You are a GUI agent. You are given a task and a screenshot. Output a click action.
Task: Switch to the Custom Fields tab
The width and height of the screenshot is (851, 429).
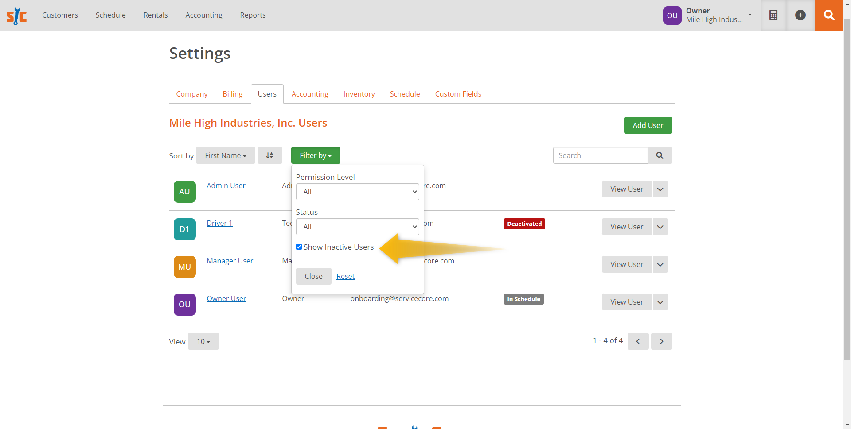[x=458, y=94]
